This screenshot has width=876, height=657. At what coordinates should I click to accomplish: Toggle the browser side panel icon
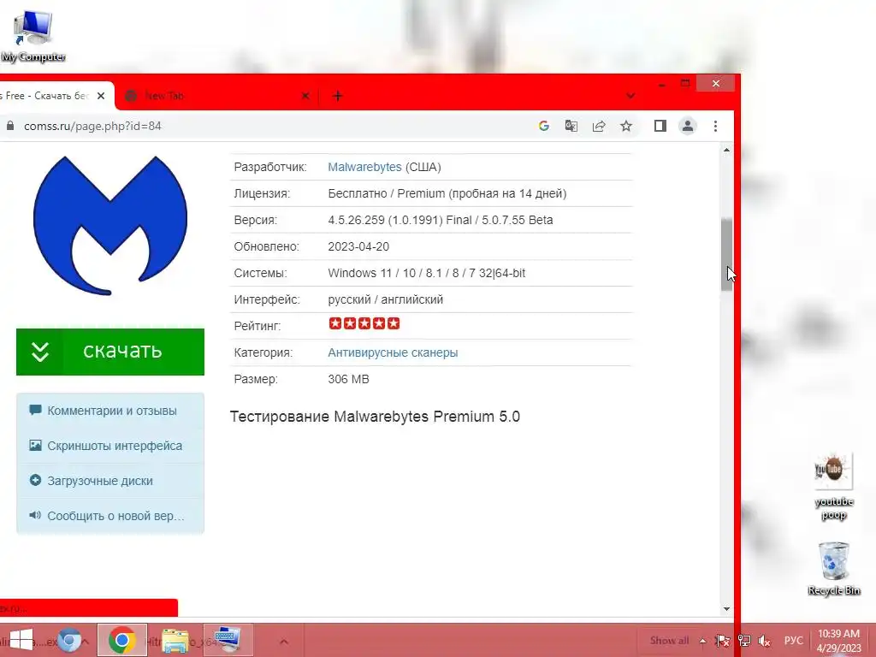click(660, 127)
